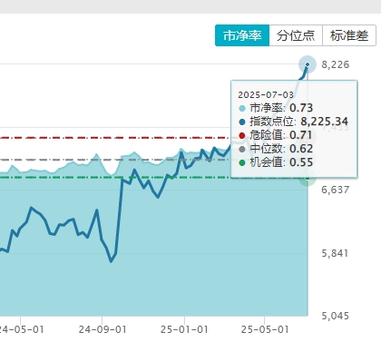Click the 5,841 y-axis value label
The height and width of the screenshot is (342, 381).
pyautogui.click(x=335, y=253)
